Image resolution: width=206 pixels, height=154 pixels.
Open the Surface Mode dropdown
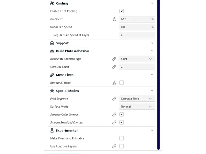pos(137,107)
